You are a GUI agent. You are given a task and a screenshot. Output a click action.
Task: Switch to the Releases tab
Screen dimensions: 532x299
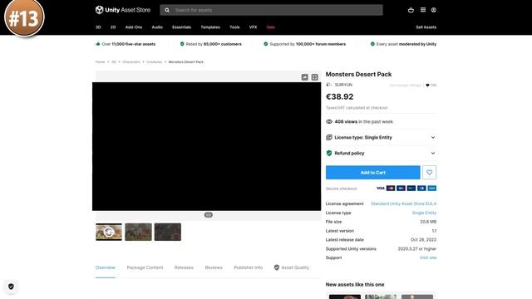[x=184, y=267]
